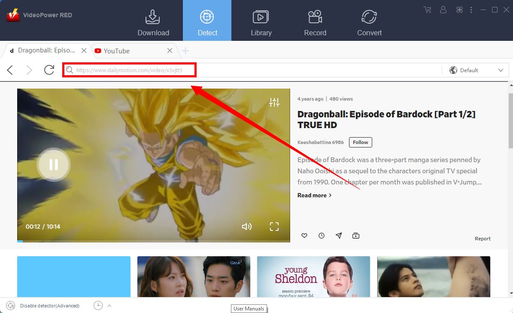The height and width of the screenshot is (313, 513).
Task: Click the VideoPower RED logo
Action: pyautogui.click(x=13, y=15)
